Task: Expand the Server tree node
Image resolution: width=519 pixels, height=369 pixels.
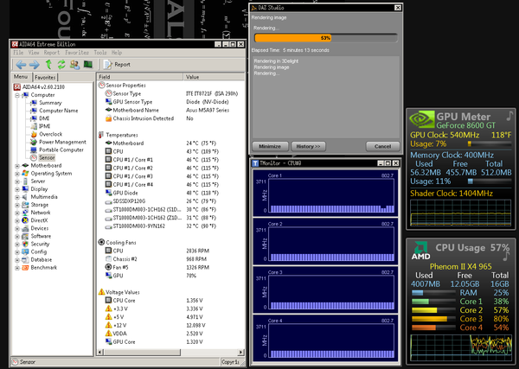Action: (17, 181)
